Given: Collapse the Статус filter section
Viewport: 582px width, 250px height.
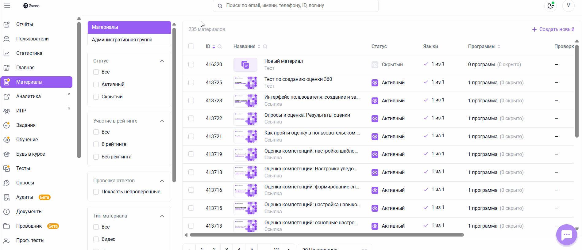Looking at the screenshot, I should tap(162, 61).
